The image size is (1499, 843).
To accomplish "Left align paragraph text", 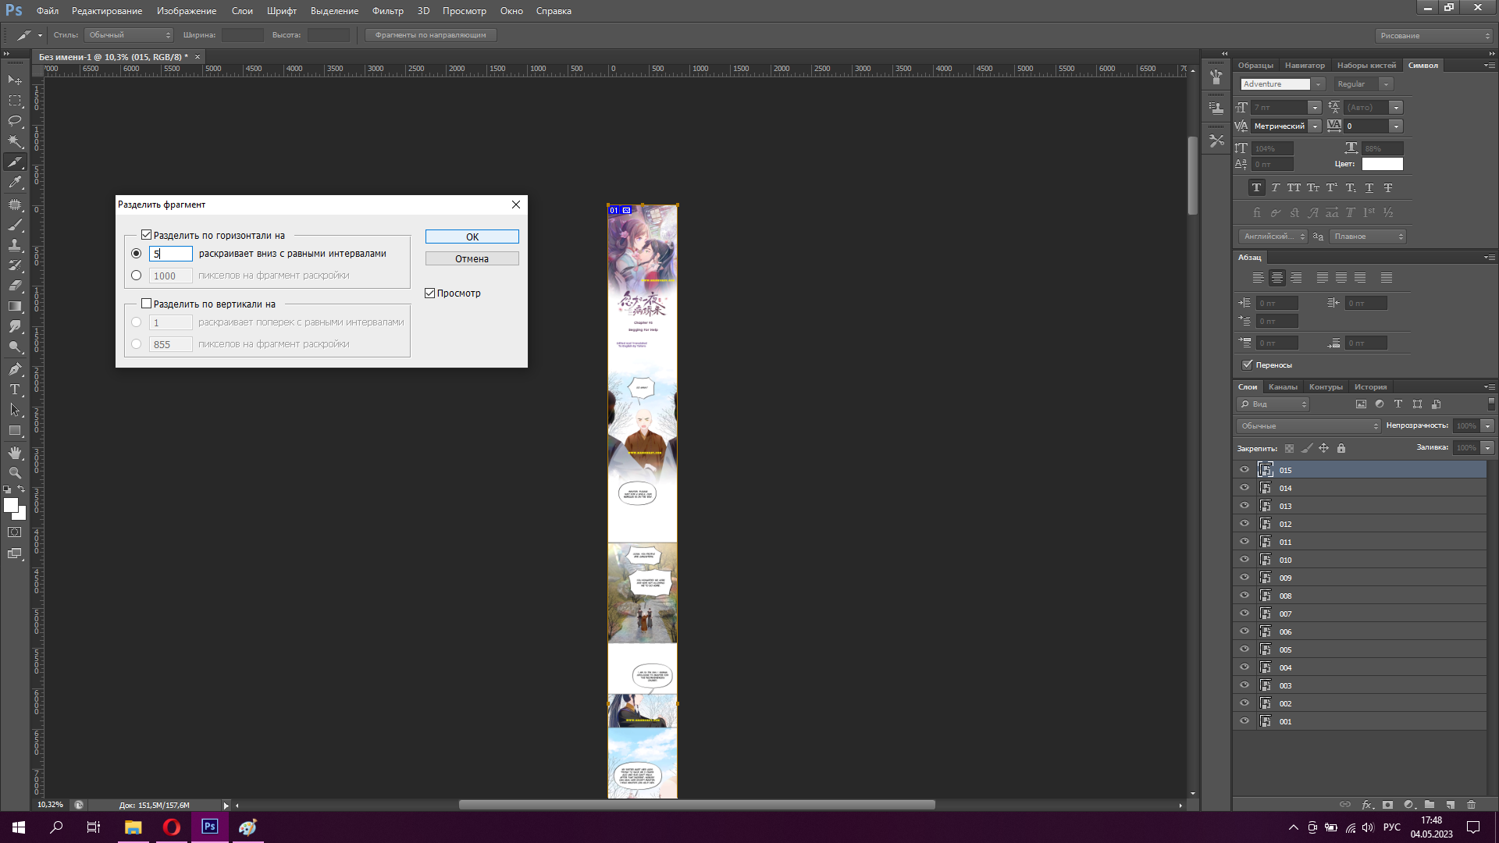I will [1258, 277].
